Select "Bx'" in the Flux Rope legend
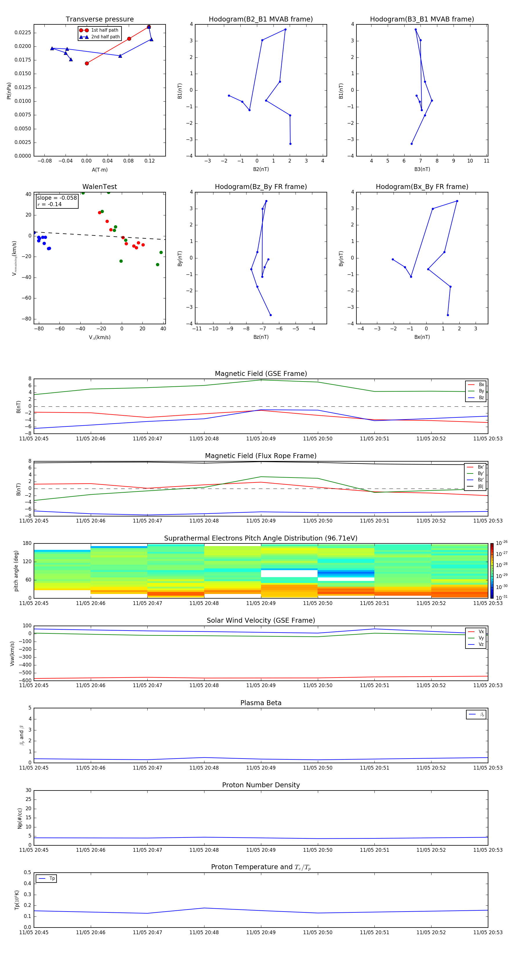 475,467
